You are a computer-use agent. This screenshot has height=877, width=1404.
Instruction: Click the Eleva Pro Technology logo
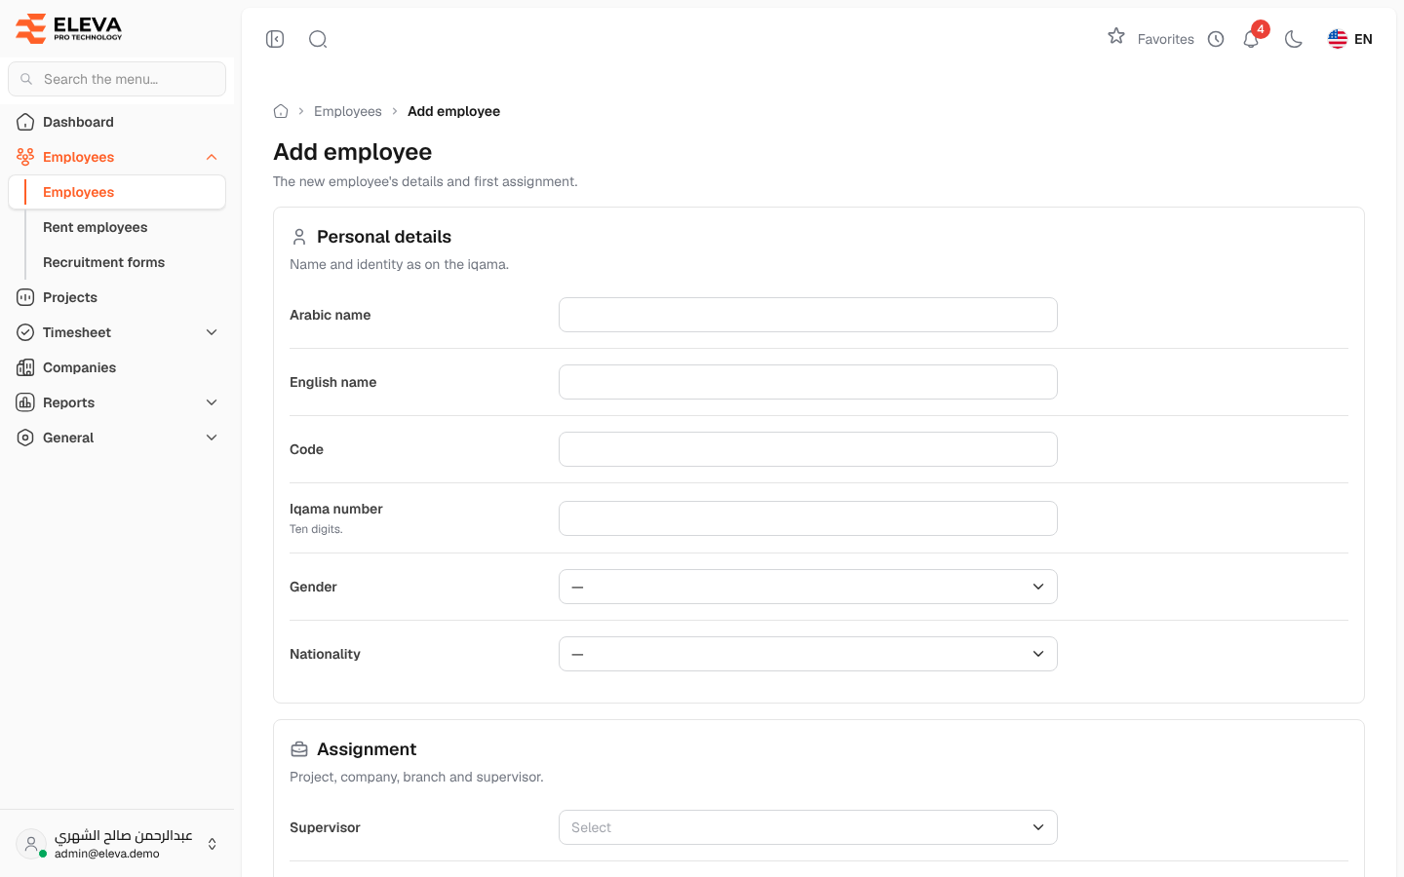[x=69, y=28]
